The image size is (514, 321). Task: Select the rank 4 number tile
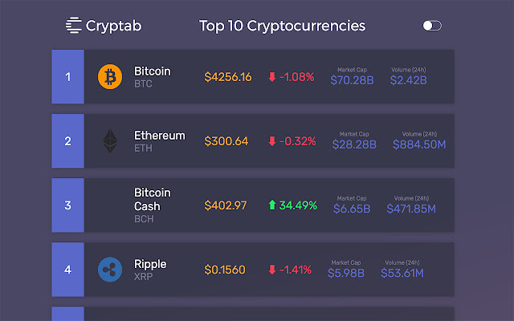click(67, 270)
